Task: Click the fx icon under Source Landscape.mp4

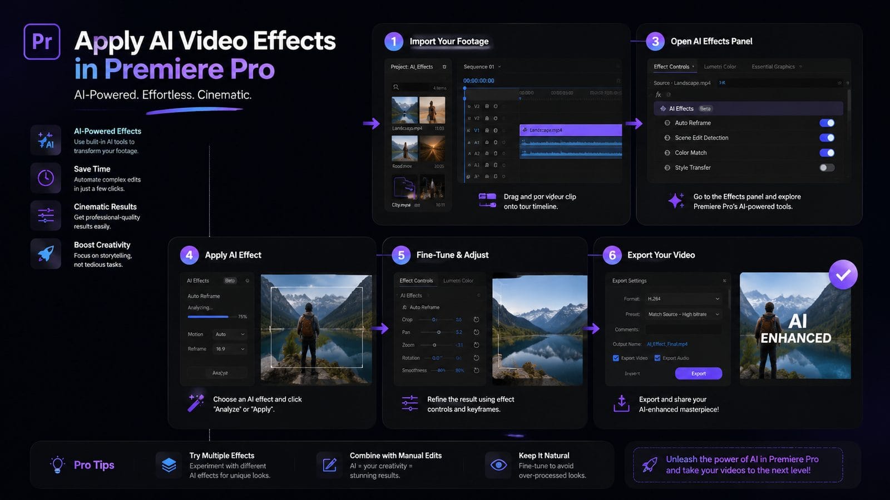Action: 659,94
